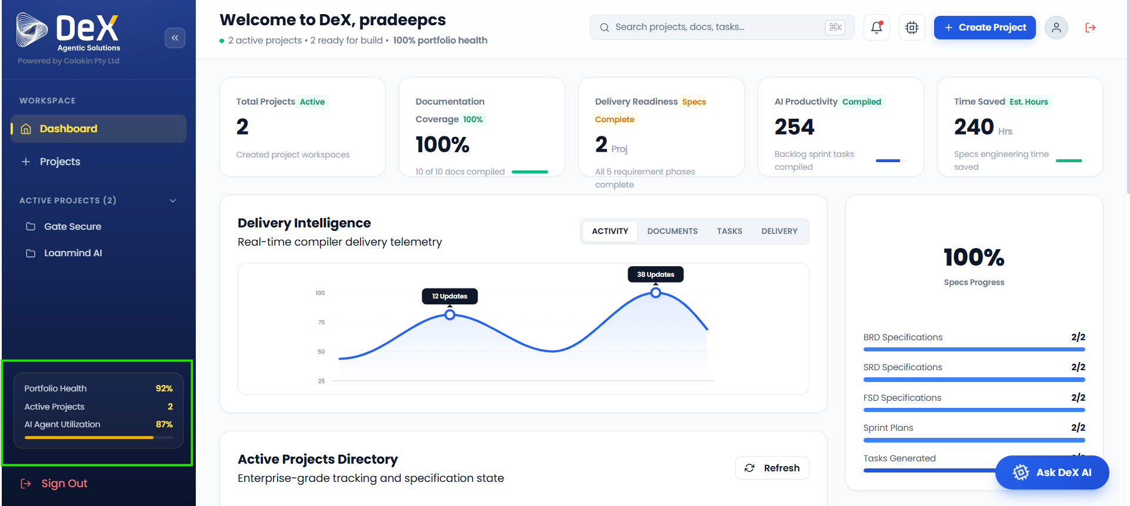The height and width of the screenshot is (506, 1130).
Task: Open notifications bell icon
Action: (876, 27)
